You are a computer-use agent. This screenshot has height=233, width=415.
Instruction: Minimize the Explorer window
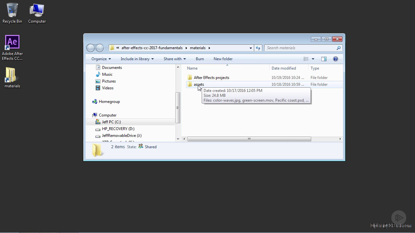(316, 39)
